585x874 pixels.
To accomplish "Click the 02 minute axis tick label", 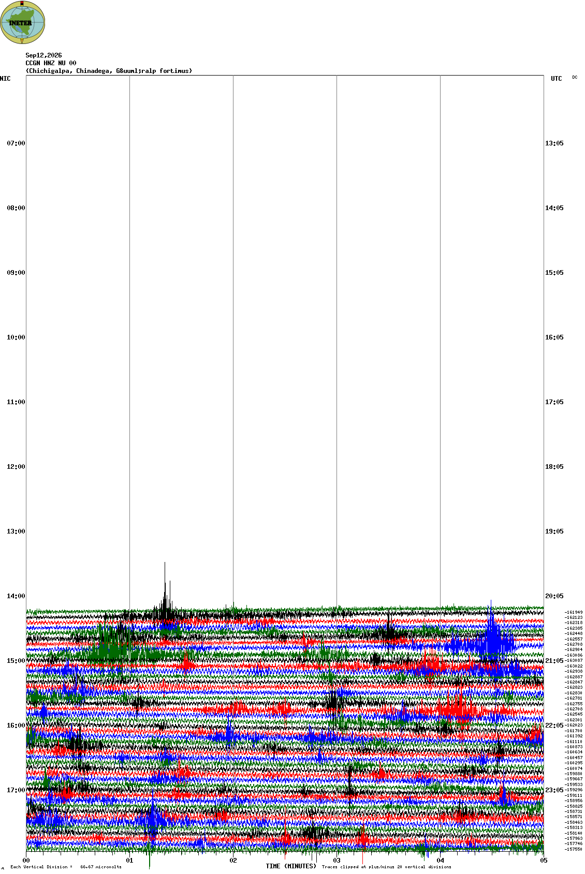I will click(233, 861).
